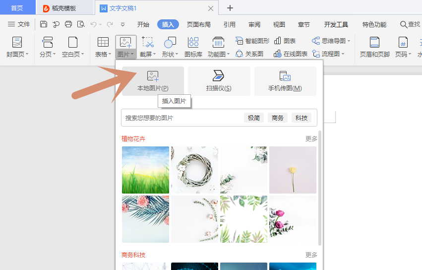This screenshot has height=270, width=422.
Task: Open the 特色功能 ribbon tab
Action: 374,24
